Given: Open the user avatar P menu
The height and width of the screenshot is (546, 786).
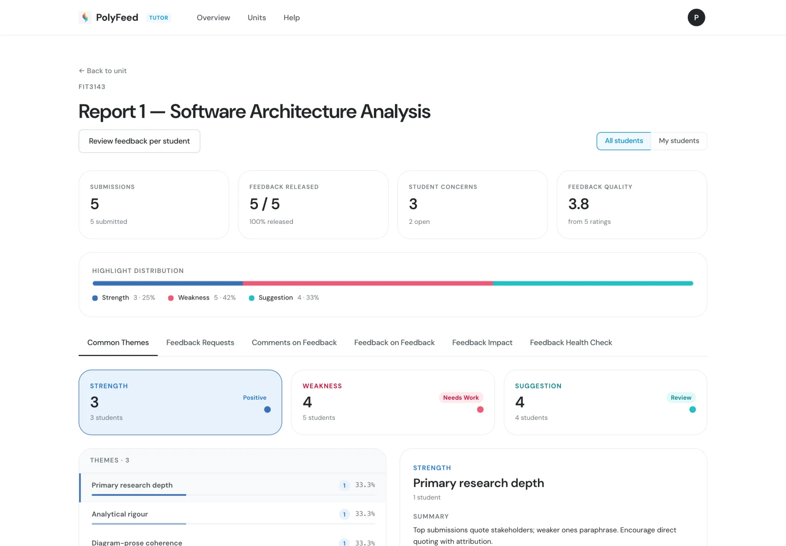Looking at the screenshot, I should coord(696,18).
